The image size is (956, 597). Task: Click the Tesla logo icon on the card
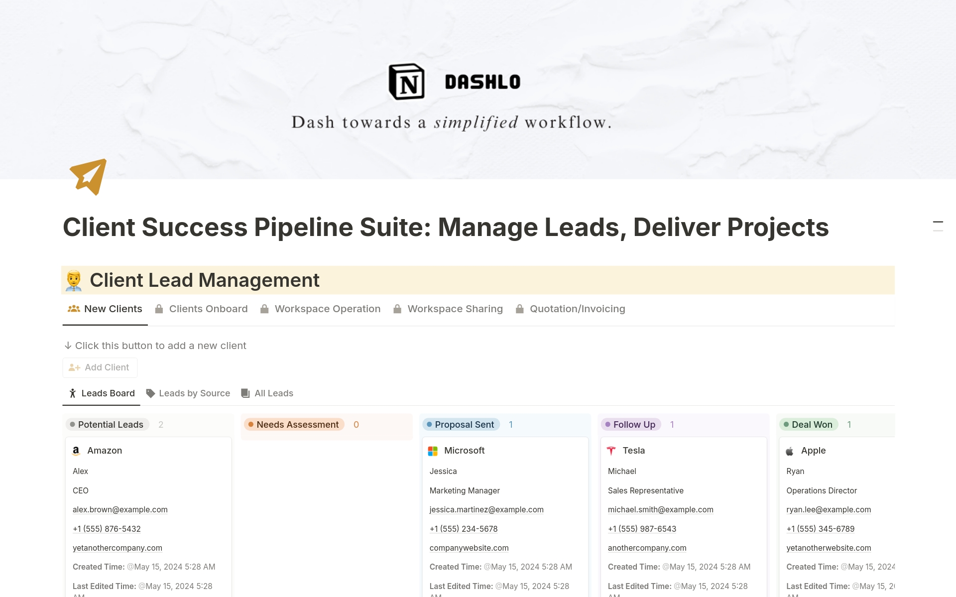pos(611,451)
